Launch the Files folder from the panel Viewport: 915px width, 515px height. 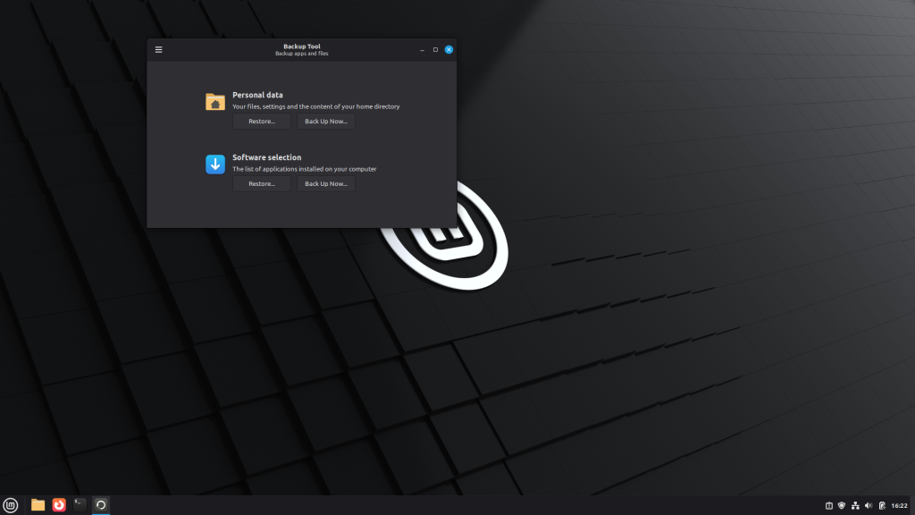(x=38, y=505)
